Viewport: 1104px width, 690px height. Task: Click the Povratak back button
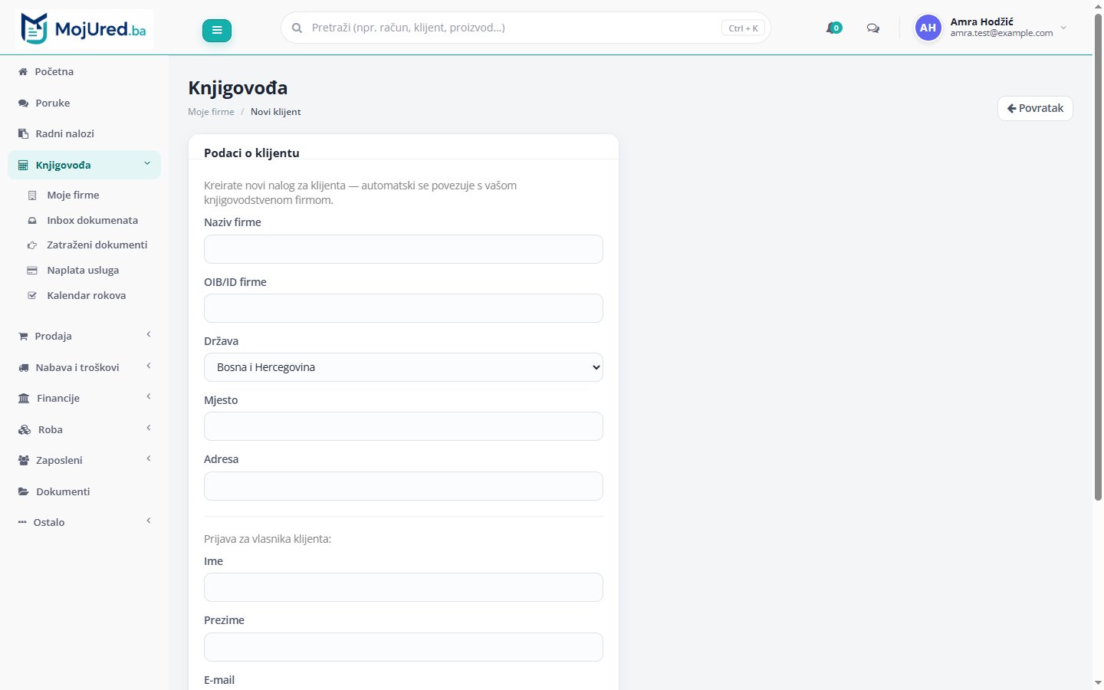[1035, 108]
